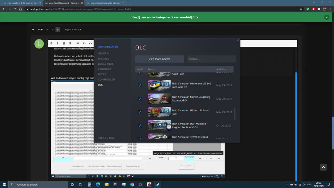The image size is (334, 188).
Task: Switch to the Betas section
Action: 102,74
